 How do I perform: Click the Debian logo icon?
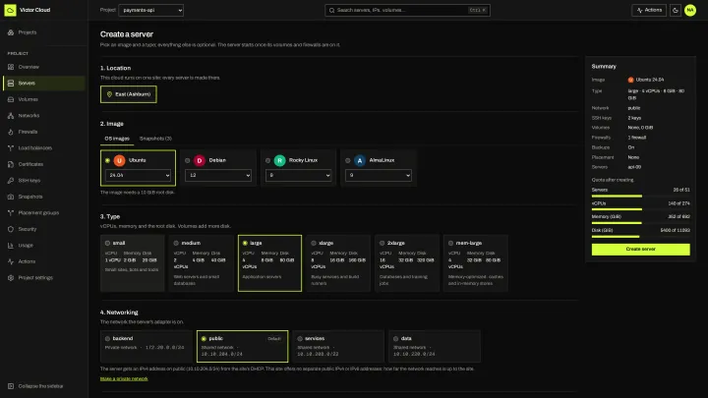(199, 160)
